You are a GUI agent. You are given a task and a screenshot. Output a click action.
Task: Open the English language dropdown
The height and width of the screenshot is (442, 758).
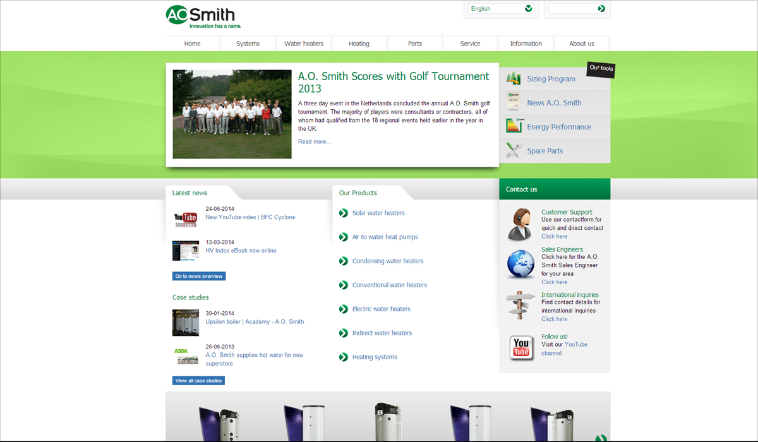pos(502,8)
